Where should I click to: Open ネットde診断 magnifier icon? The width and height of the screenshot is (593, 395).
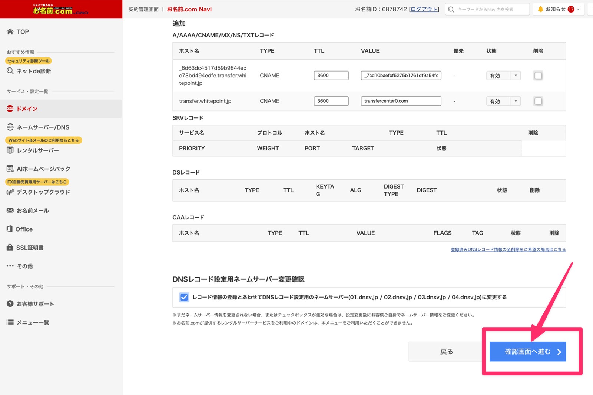pos(10,71)
